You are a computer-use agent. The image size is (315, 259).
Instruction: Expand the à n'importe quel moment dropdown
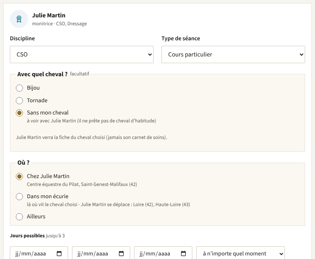click(241, 253)
